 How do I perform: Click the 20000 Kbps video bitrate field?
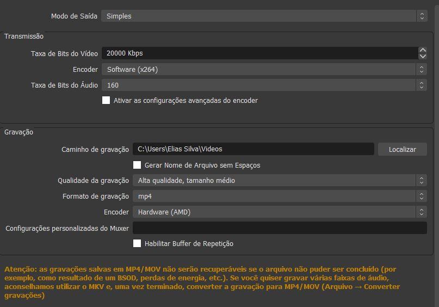(260, 53)
